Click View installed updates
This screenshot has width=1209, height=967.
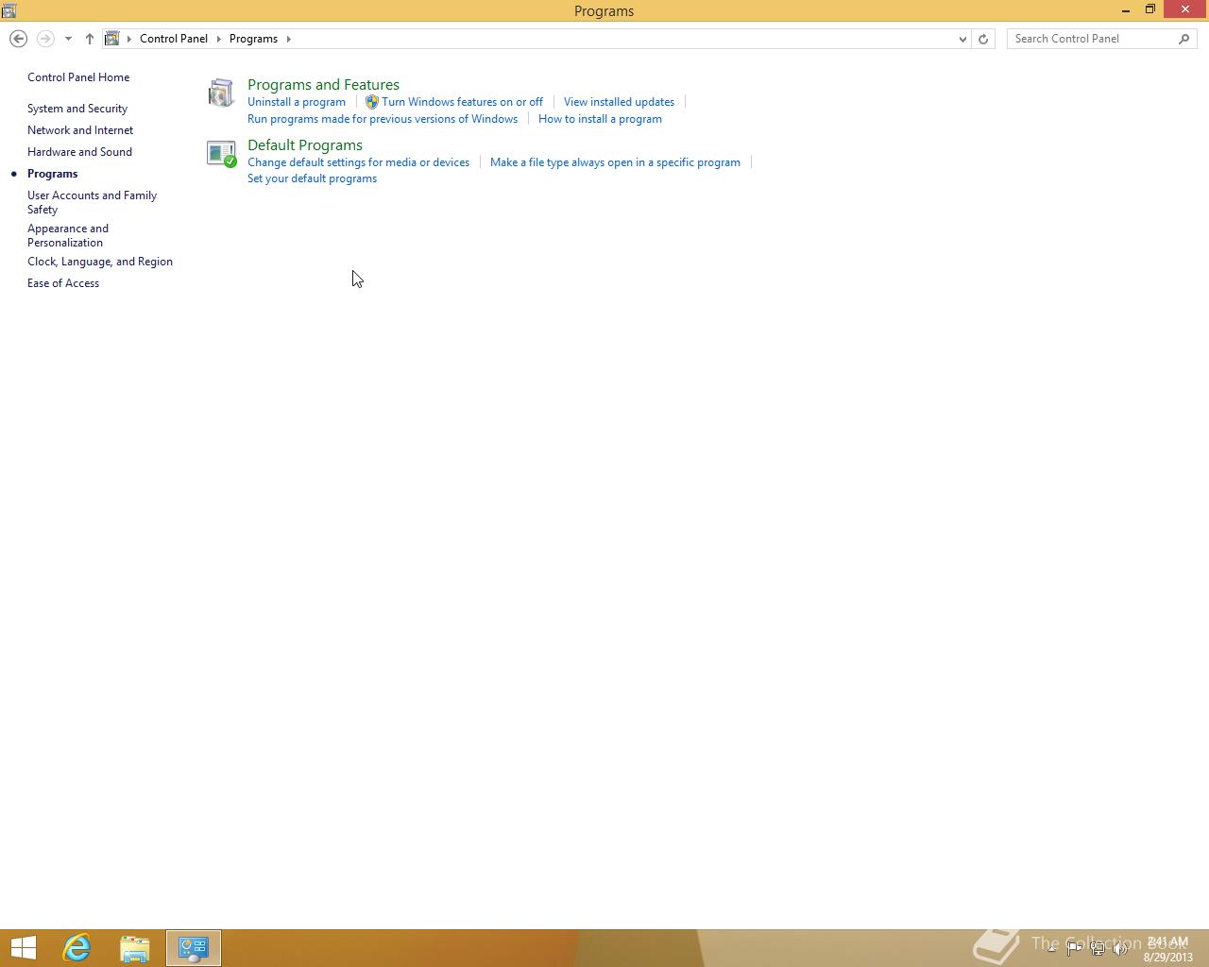pos(619,102)
